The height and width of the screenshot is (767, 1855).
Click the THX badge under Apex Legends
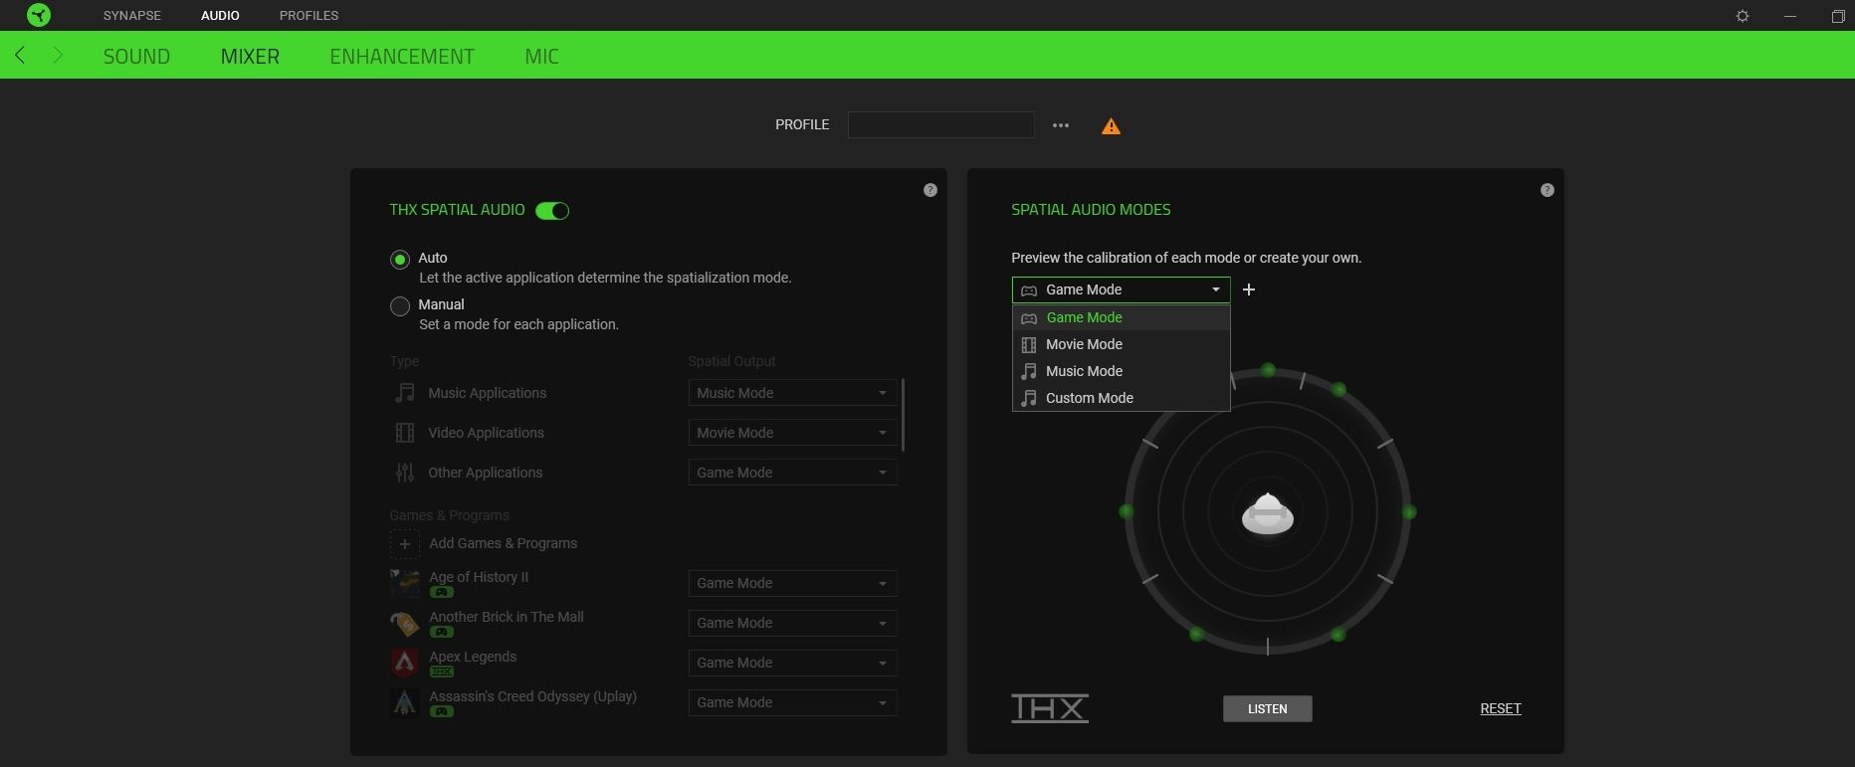[x=441, y=671]
